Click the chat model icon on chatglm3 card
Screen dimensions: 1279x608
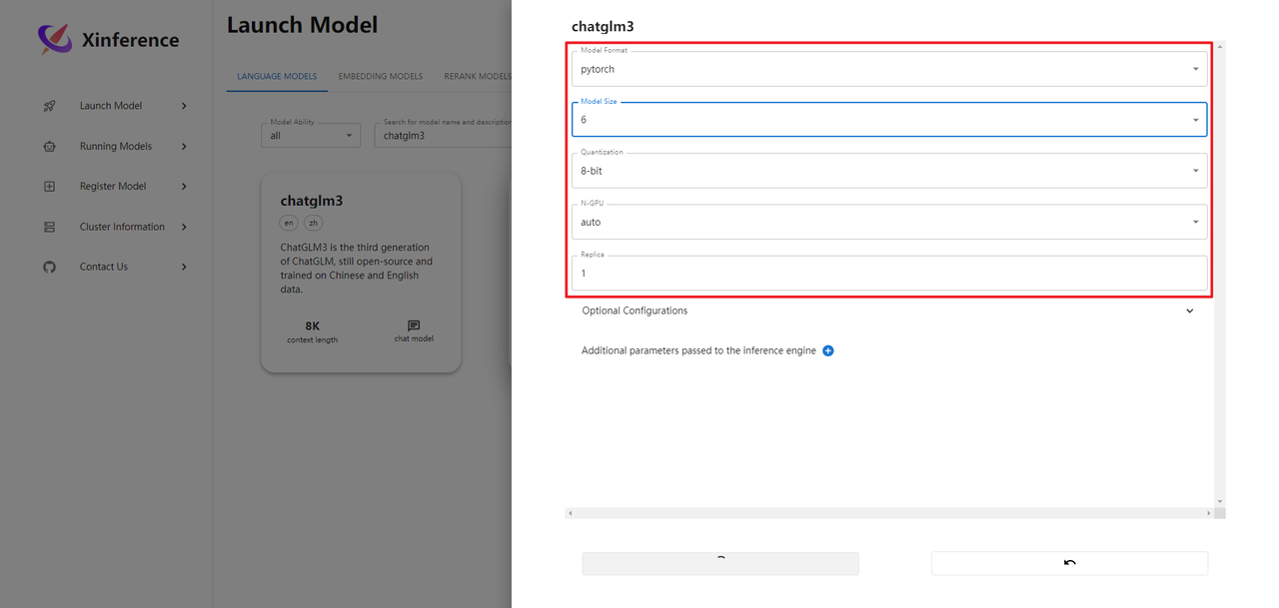coord(414,325)
